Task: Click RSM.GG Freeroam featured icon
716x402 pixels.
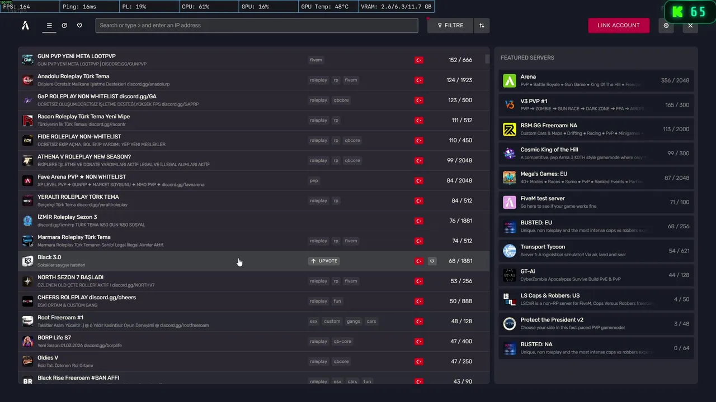Action: 510,129
